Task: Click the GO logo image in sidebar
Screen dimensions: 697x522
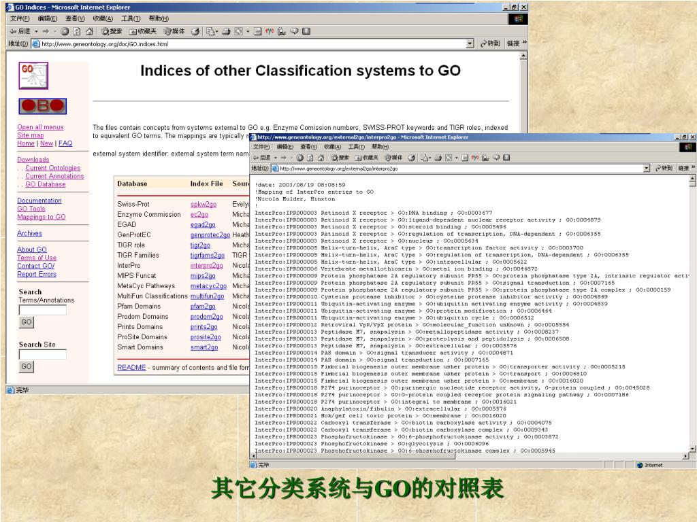Action: point(33,75)
